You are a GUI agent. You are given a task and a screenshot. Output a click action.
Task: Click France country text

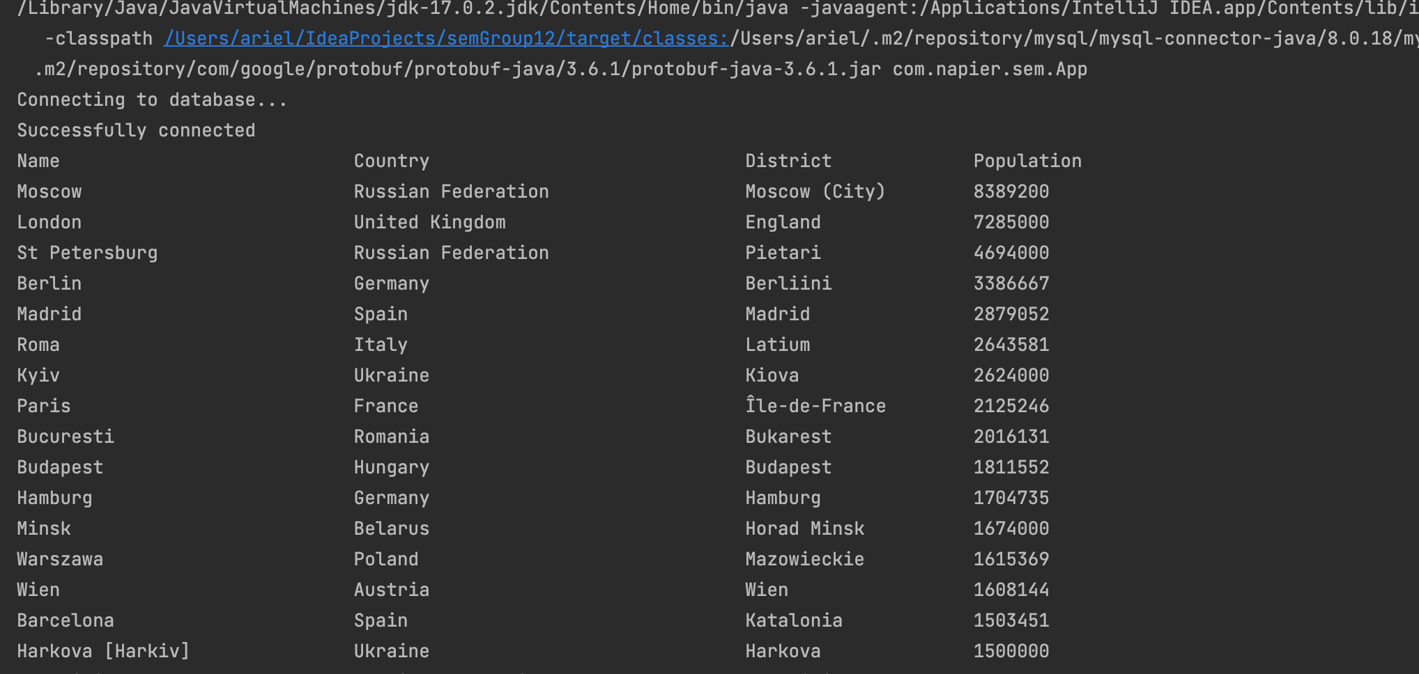click(386, 406)
